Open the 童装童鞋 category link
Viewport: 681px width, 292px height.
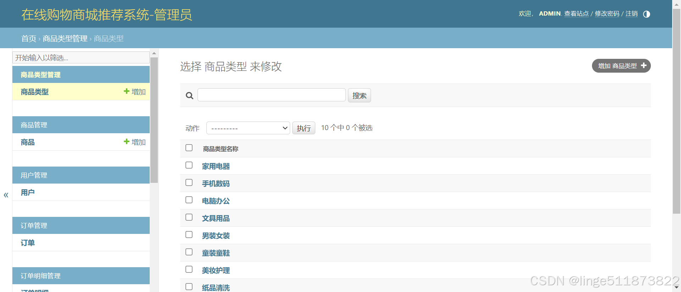pyautogui.click(x=216, y=253)
